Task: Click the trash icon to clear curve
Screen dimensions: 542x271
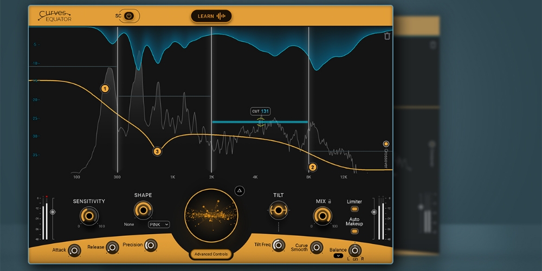Action: tap(387, 36)
